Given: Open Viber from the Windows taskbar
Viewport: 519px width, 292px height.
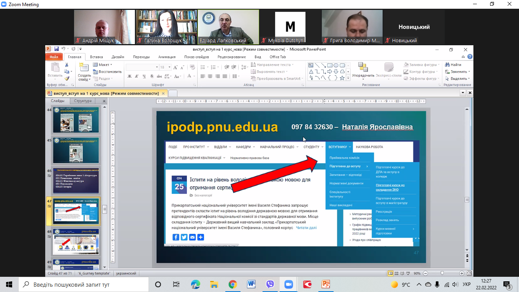Looking at the screenshot, I should pyautogui.click(x=270, y=284).
